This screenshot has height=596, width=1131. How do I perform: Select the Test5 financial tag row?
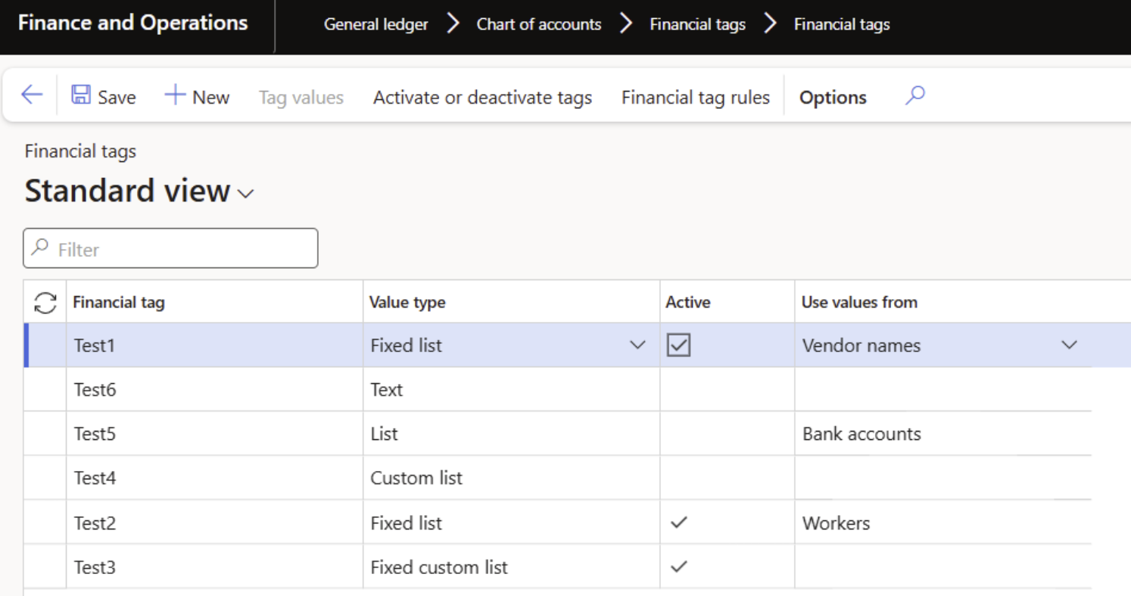95,434
